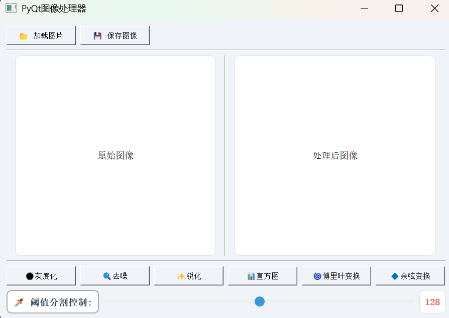Apply cosine transform via 余弦变换 label

(x=415, y=276)
